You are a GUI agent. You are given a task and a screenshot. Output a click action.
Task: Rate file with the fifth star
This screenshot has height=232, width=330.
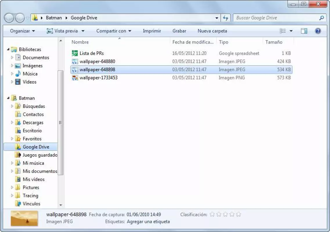pyautogui.click(x=239, y=214)
